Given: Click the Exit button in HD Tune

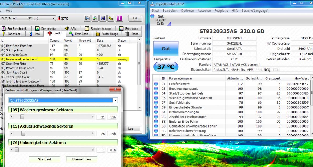Looking at the screenshot, I should point(135,18).
